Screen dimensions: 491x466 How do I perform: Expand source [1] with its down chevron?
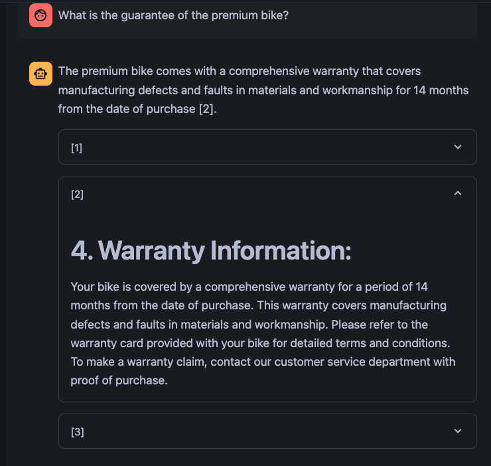pyautogui.click(x=458, y=147)
